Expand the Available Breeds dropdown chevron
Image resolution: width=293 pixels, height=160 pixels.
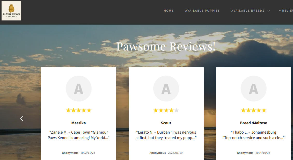point(269,11)
